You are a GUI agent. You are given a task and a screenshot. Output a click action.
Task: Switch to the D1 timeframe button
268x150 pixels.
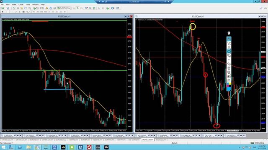click(57, 12)
